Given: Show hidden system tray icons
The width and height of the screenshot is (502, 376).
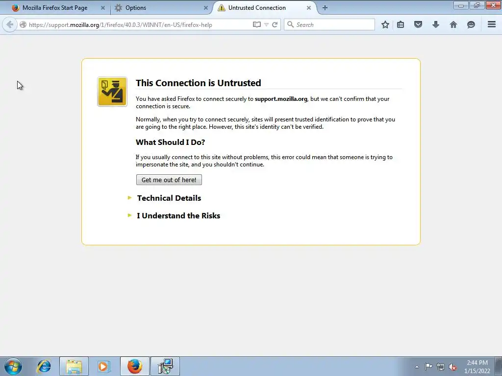Looking at the screenshot, I should [417, 367].
